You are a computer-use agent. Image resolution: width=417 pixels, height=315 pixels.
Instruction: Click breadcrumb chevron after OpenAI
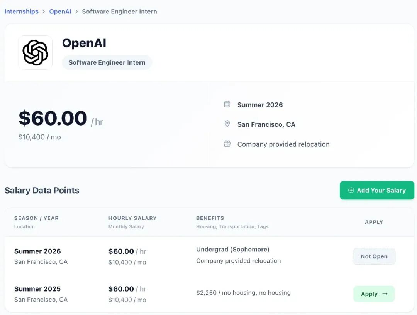[x=76, y=12]
